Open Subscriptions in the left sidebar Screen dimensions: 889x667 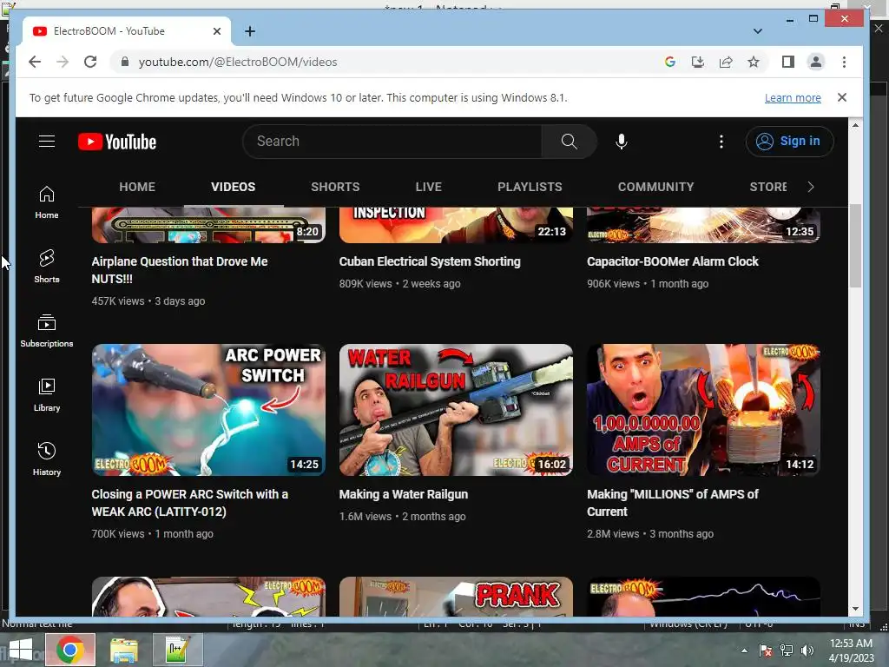47,331
